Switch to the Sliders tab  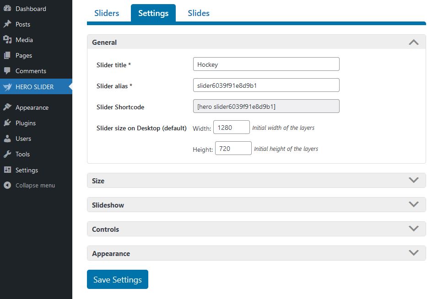[x=107, y=13]
